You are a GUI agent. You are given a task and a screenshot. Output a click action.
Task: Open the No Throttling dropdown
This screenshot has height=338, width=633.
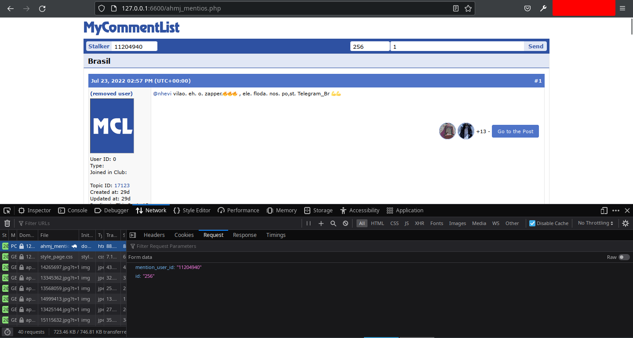tap(595, 223)
